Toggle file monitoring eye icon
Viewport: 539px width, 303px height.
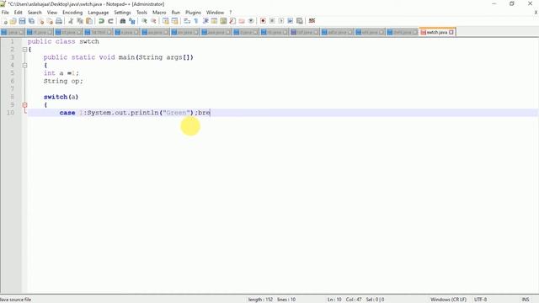click(251, 21)
